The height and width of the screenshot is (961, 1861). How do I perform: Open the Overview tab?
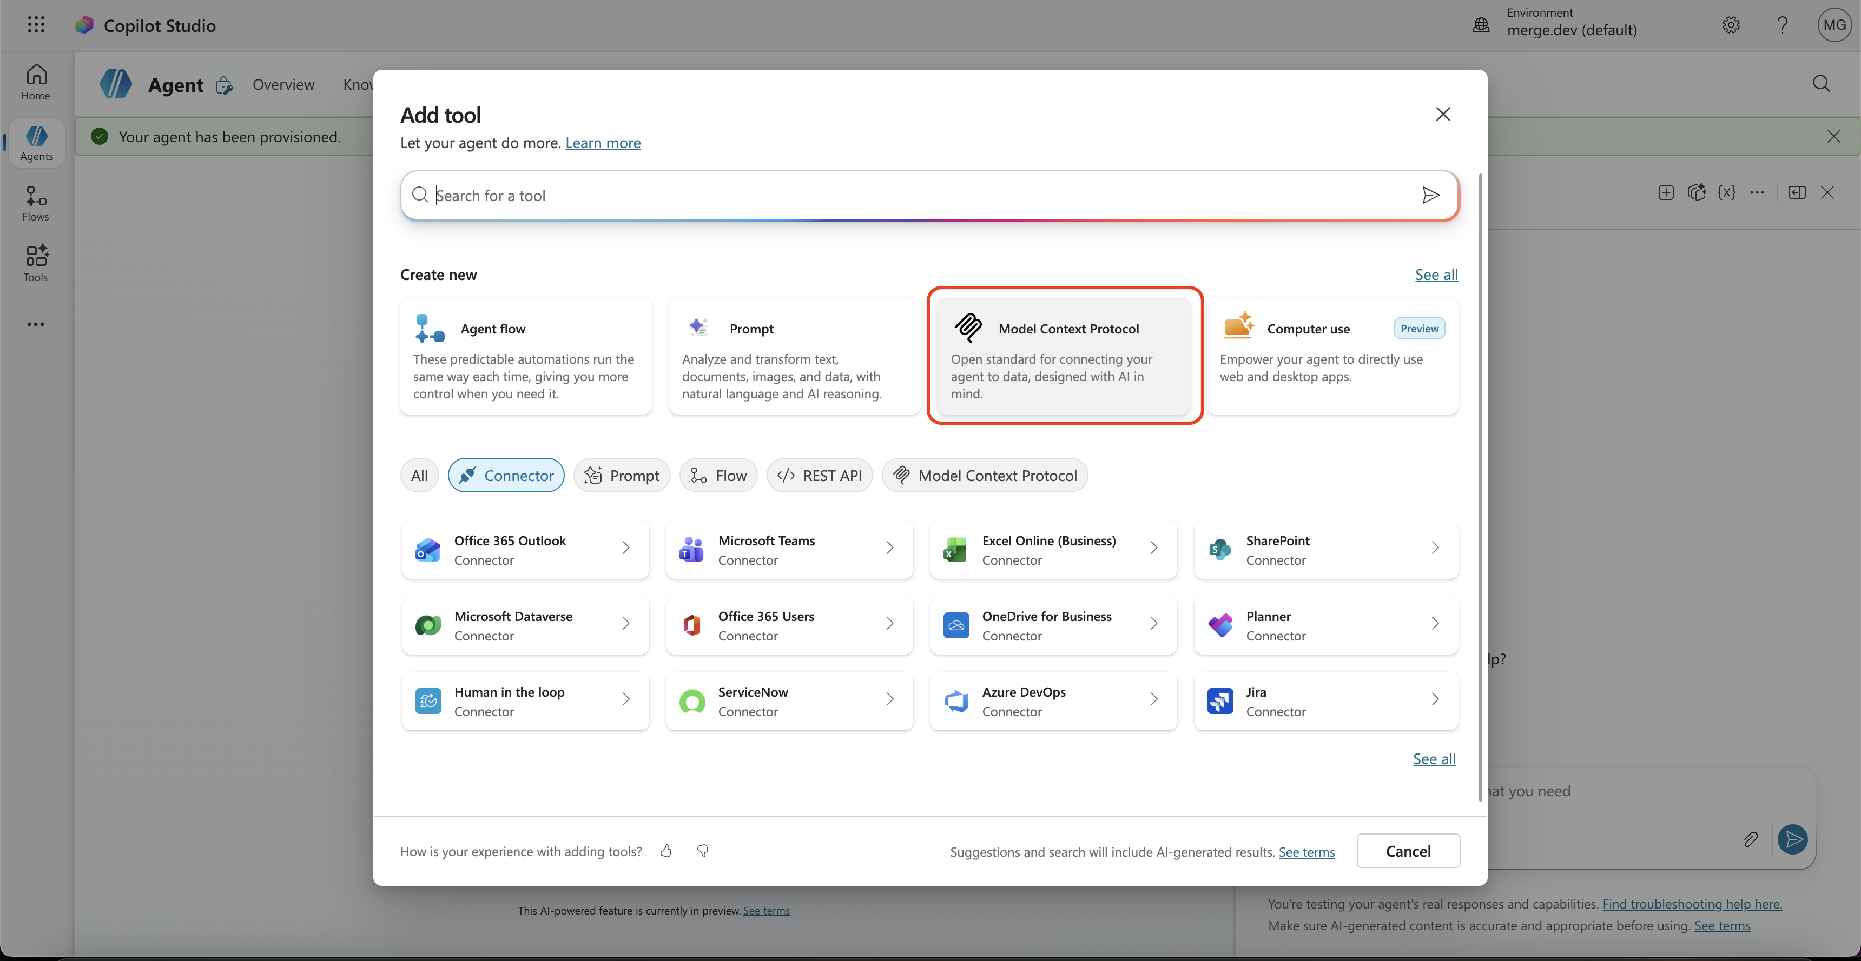(283, 84)
